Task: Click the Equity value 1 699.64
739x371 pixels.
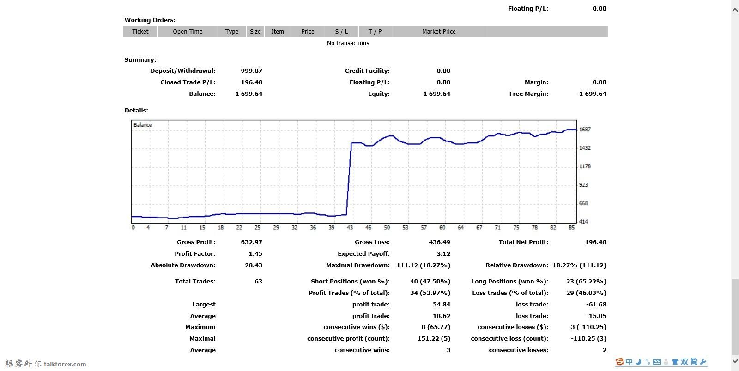Action: [x=437, y=94]
